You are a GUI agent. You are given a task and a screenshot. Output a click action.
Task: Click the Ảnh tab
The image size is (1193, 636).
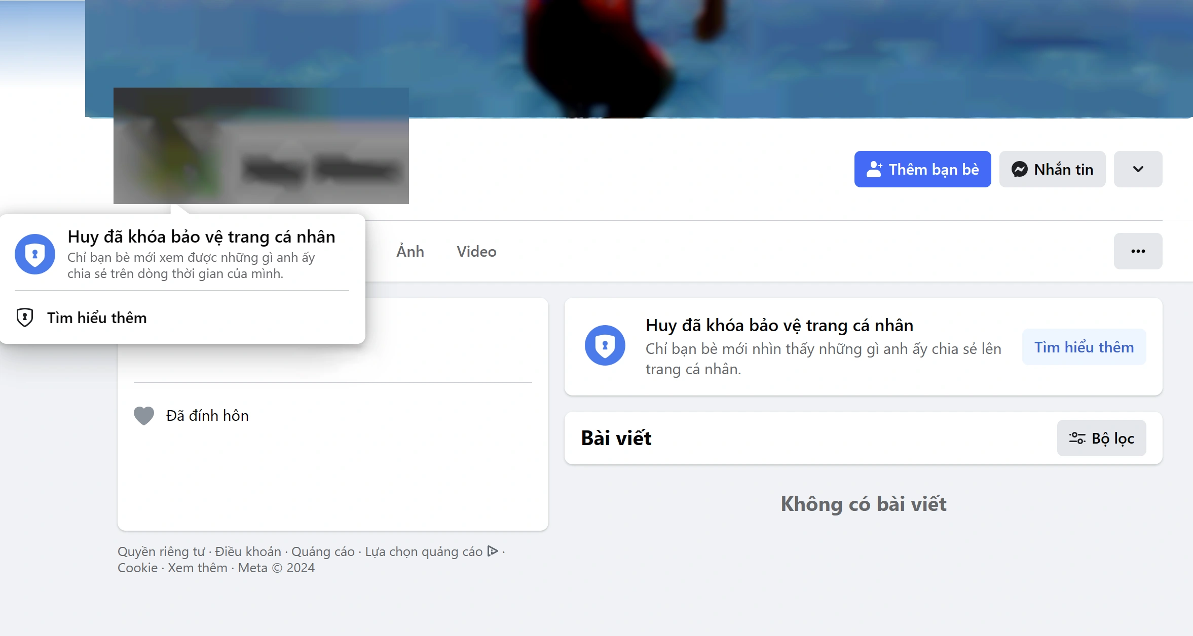tap(409, 251)
